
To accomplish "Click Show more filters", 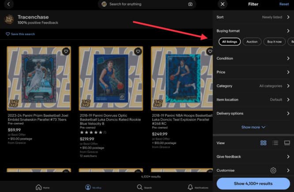I will 253,127.
